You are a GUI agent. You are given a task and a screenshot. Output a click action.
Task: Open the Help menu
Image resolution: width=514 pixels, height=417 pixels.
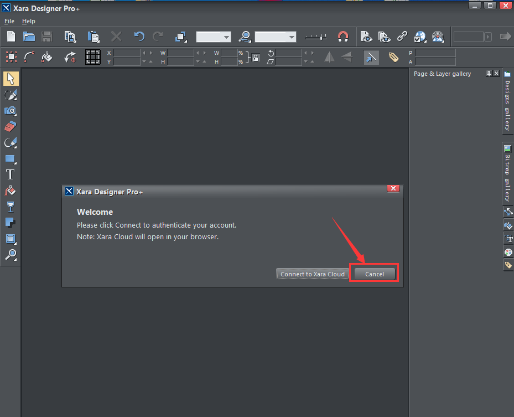pos(29,21)
